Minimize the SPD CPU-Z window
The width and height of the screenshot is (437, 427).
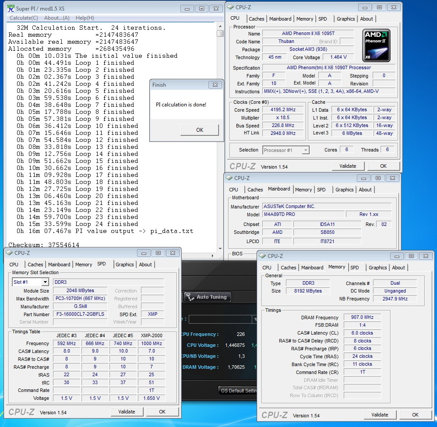(x=144, y=253)
